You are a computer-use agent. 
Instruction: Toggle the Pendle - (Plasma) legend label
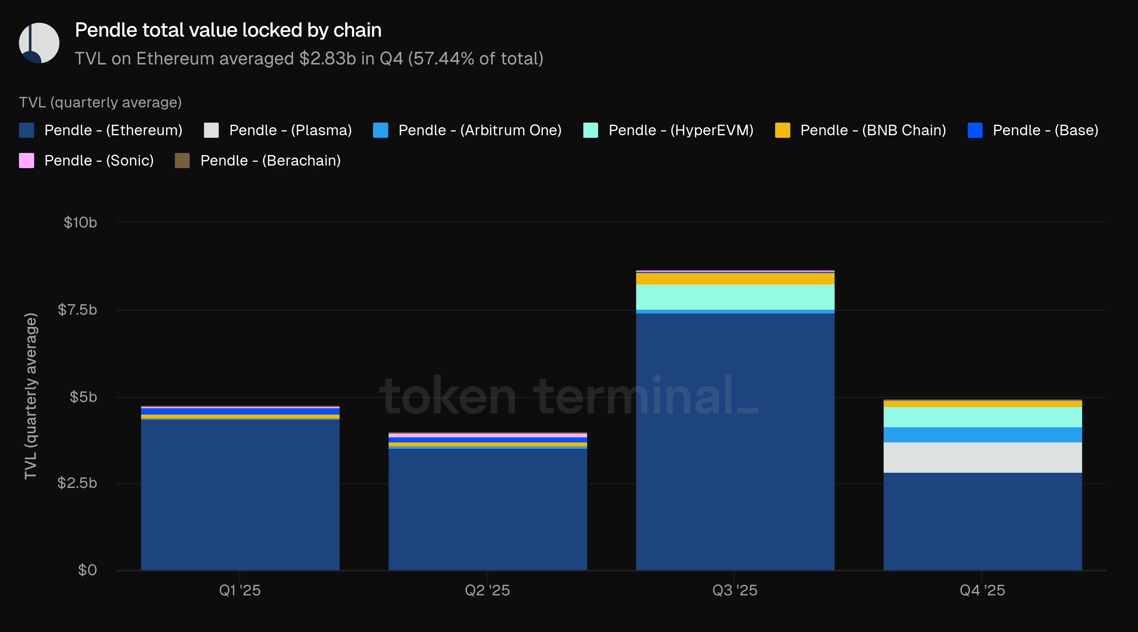290,130
